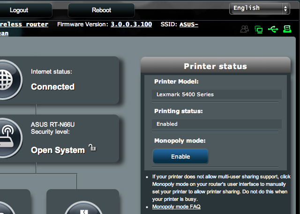Open the English language dropdown
300x214 pixels.
coord(260,8)
